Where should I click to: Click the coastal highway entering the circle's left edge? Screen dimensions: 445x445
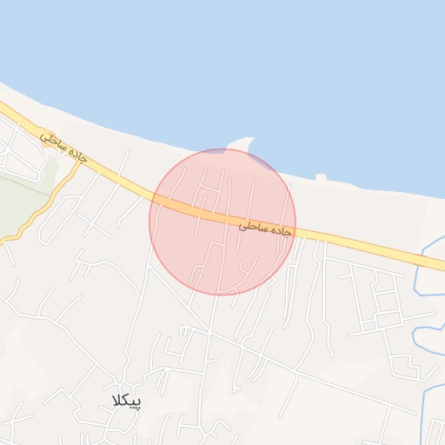158,199
